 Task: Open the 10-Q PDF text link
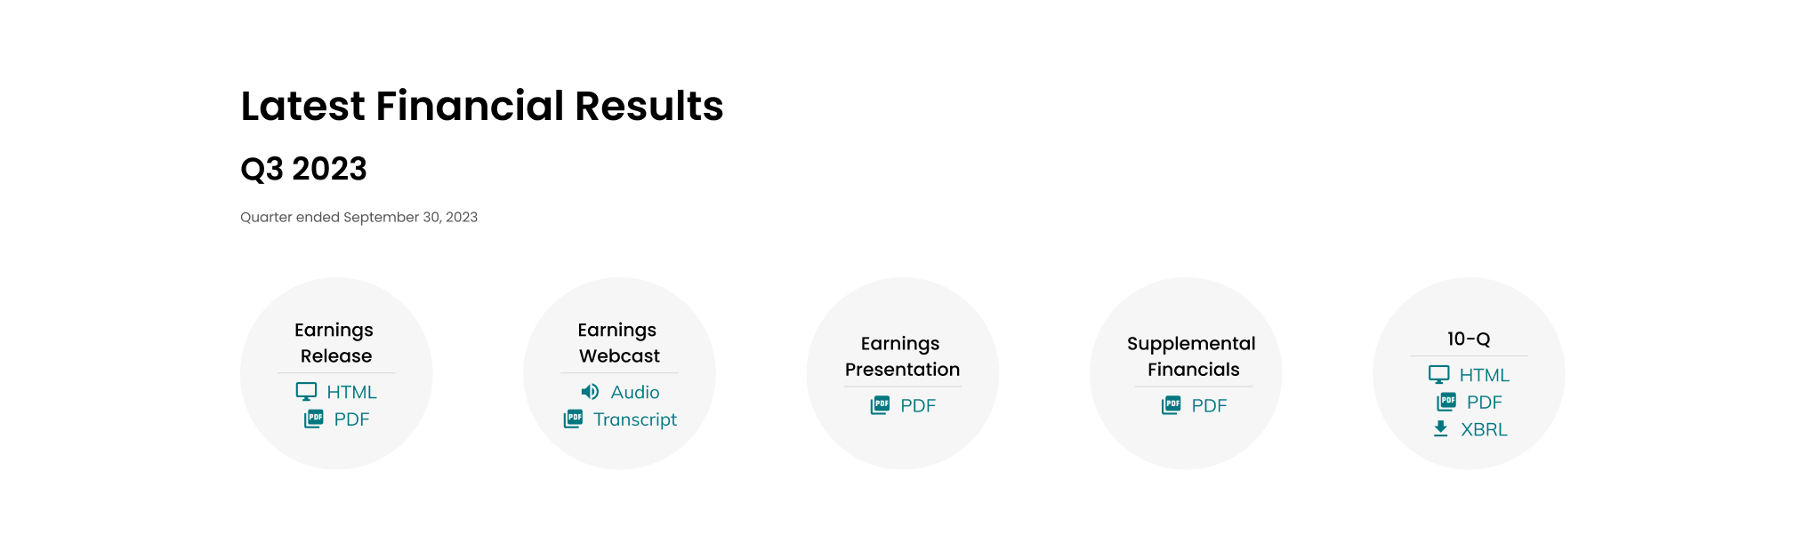[1484, 403]
